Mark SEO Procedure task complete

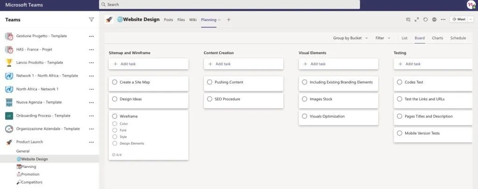[210, 99]
